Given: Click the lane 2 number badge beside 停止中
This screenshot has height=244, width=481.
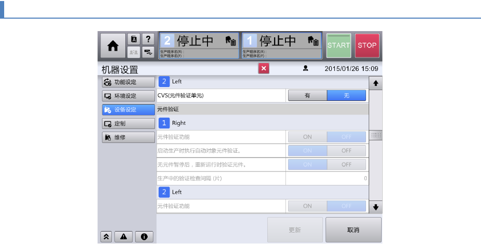Looking at the screenshot, I should click(x=167, y=40).
